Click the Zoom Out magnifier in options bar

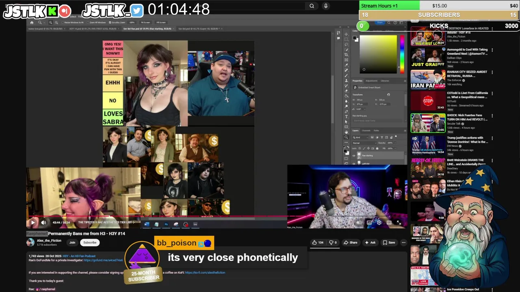(x=56, y=23)
